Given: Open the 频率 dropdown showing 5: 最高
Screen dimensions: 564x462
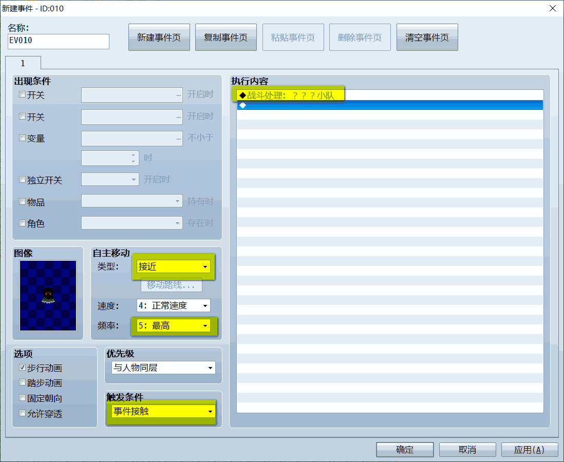Looking at the screenshot, I should pyautogui.click(x=174, y=326).
